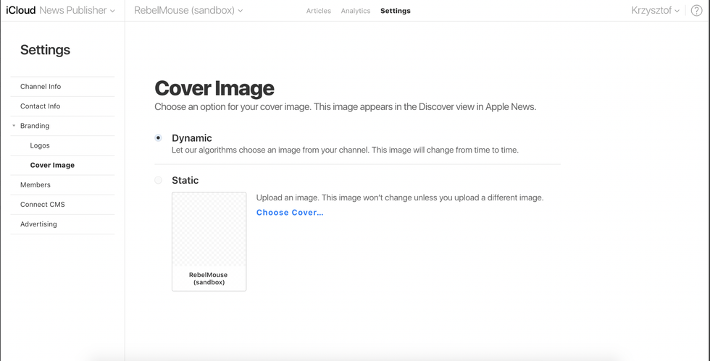Select Cover Image in sidebar
This screenshot has width=710, height=361.
(x=52, y=165)
